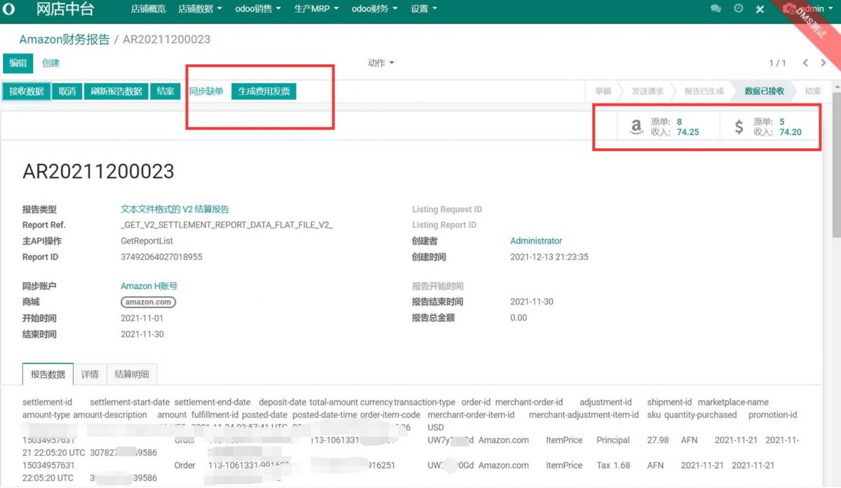841x488 pixels.
Task: Open the 店铺概览 menu item
Action: tap(148, 9)
